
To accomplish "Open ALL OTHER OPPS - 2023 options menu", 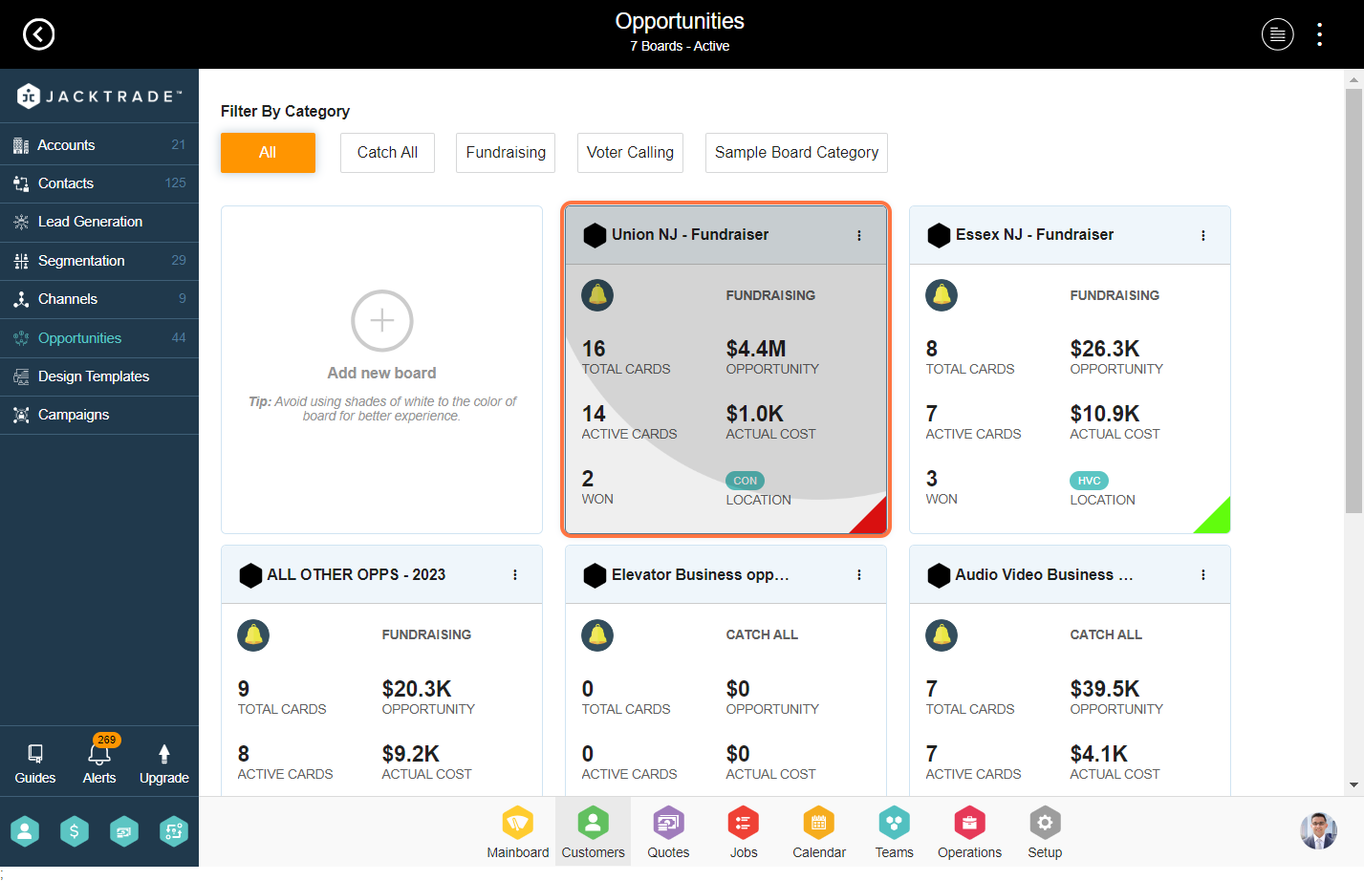I will 515,575.
